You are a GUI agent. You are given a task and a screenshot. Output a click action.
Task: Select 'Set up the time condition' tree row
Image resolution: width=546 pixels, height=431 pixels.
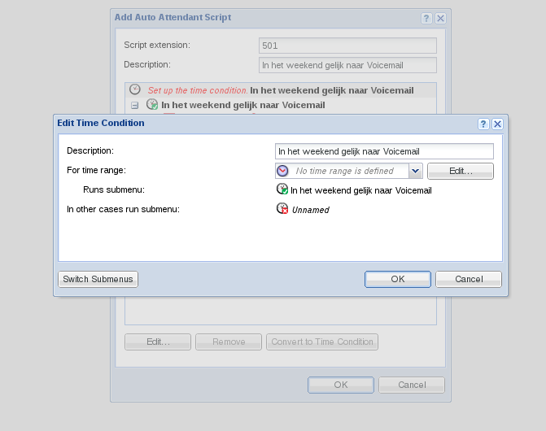[x=280, y=90]
